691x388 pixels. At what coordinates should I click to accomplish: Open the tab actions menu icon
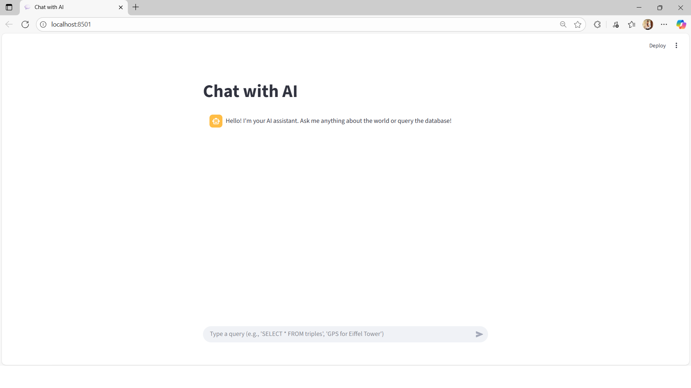(9, 7)
